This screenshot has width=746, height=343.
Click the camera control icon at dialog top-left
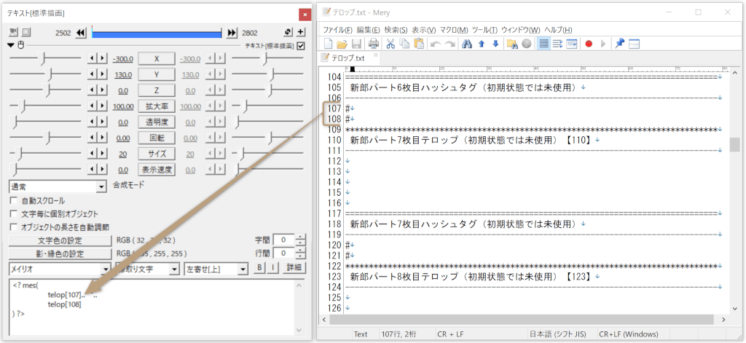13,32
